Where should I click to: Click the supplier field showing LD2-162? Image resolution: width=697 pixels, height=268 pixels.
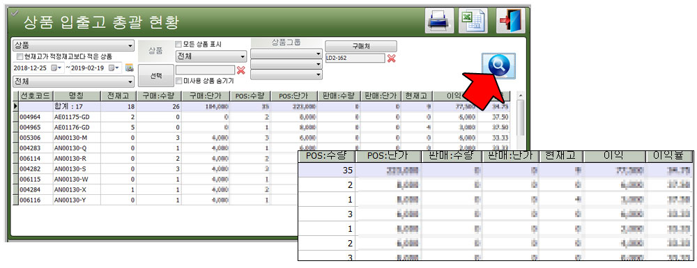(x=355, y=58)
